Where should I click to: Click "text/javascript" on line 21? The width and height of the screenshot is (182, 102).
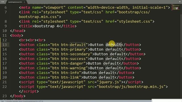(67, 82)
